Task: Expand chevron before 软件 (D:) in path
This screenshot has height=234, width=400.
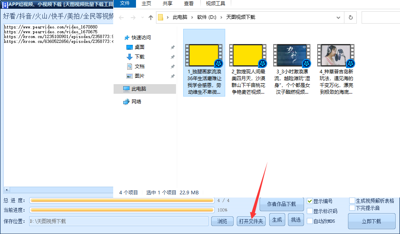Action: point(192,17)
